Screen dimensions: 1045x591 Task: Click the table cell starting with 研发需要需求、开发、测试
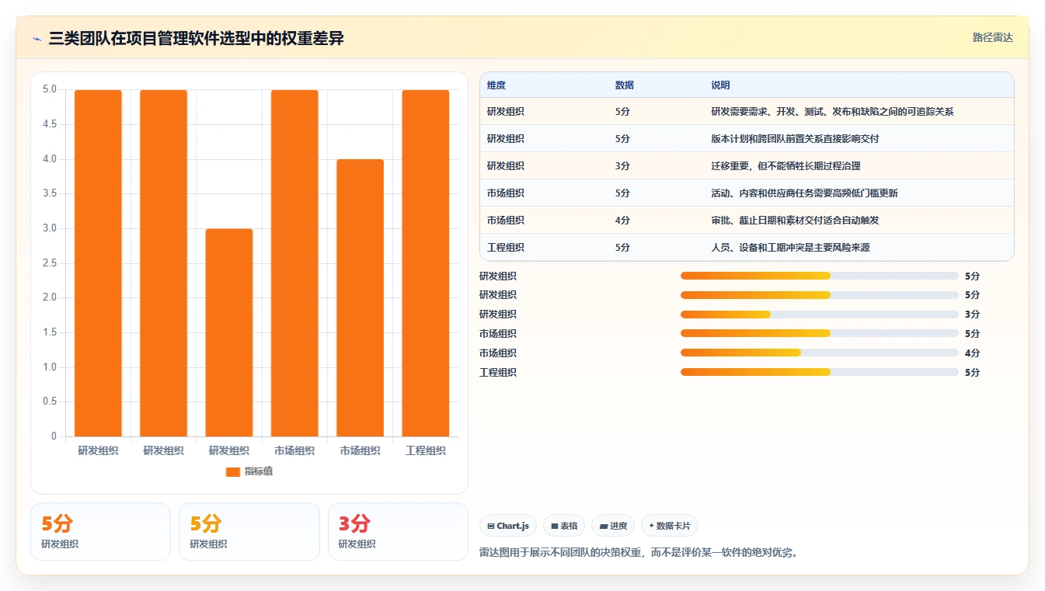[x=832, y=112]
